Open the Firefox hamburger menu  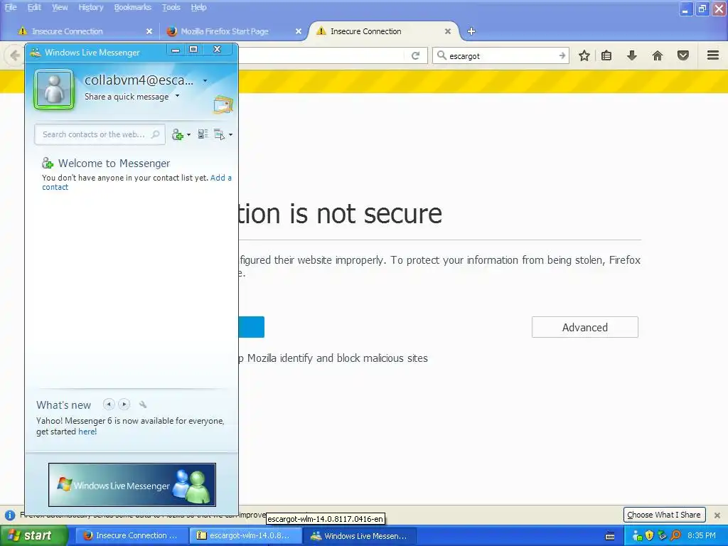(x=713, y=55)
